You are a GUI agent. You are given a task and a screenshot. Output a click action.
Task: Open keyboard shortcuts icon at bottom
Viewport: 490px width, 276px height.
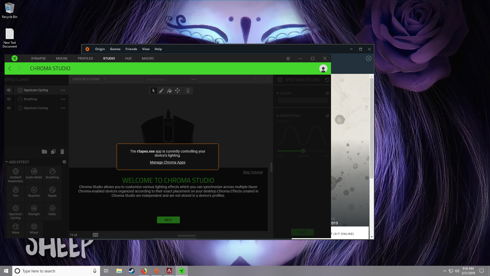(x=95, y=235)
